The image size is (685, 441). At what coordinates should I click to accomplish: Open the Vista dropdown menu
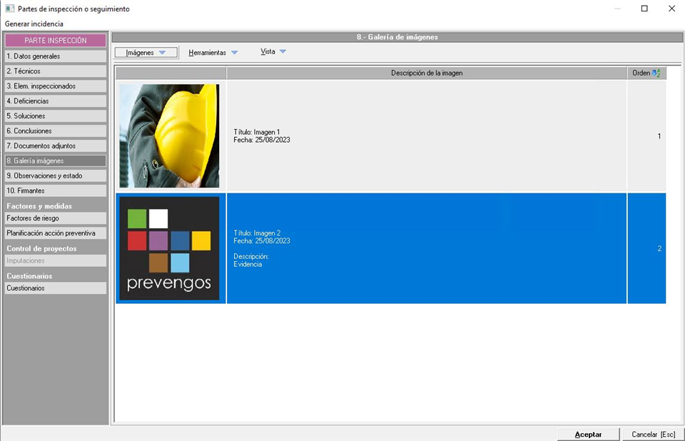click(273, 52)
